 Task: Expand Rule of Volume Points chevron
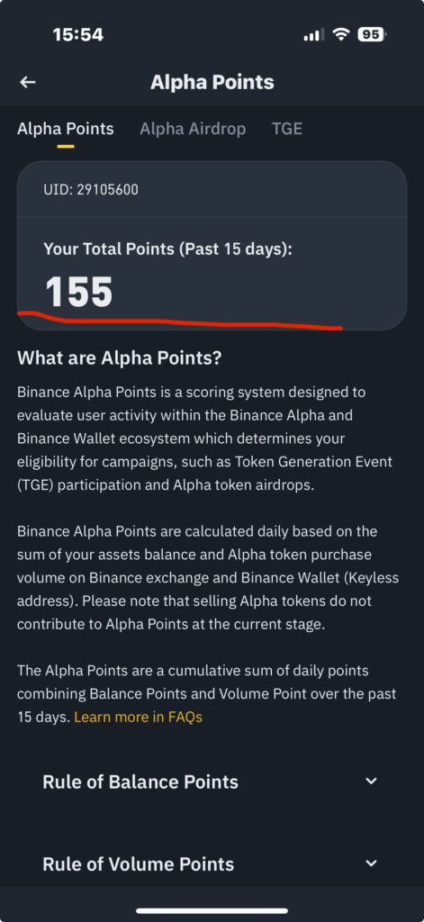click(371, 863)
